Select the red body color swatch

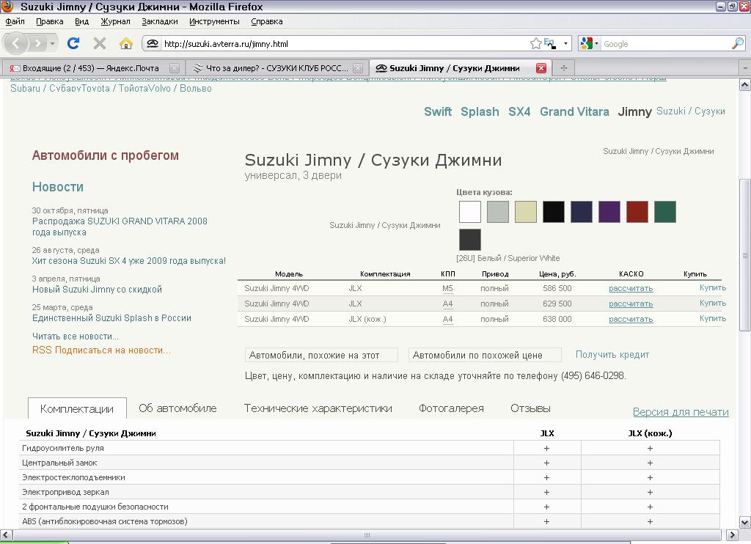tap(637, 212)
